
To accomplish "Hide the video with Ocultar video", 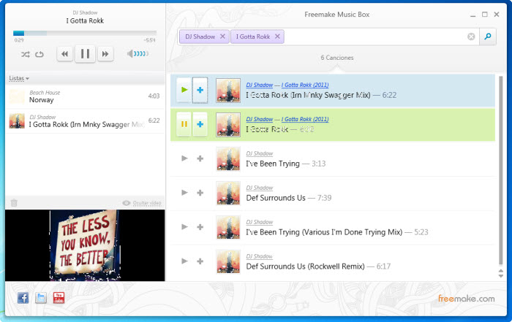I will coord(142,203).
